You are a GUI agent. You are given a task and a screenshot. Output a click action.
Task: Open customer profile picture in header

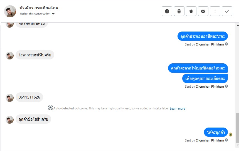10,11
